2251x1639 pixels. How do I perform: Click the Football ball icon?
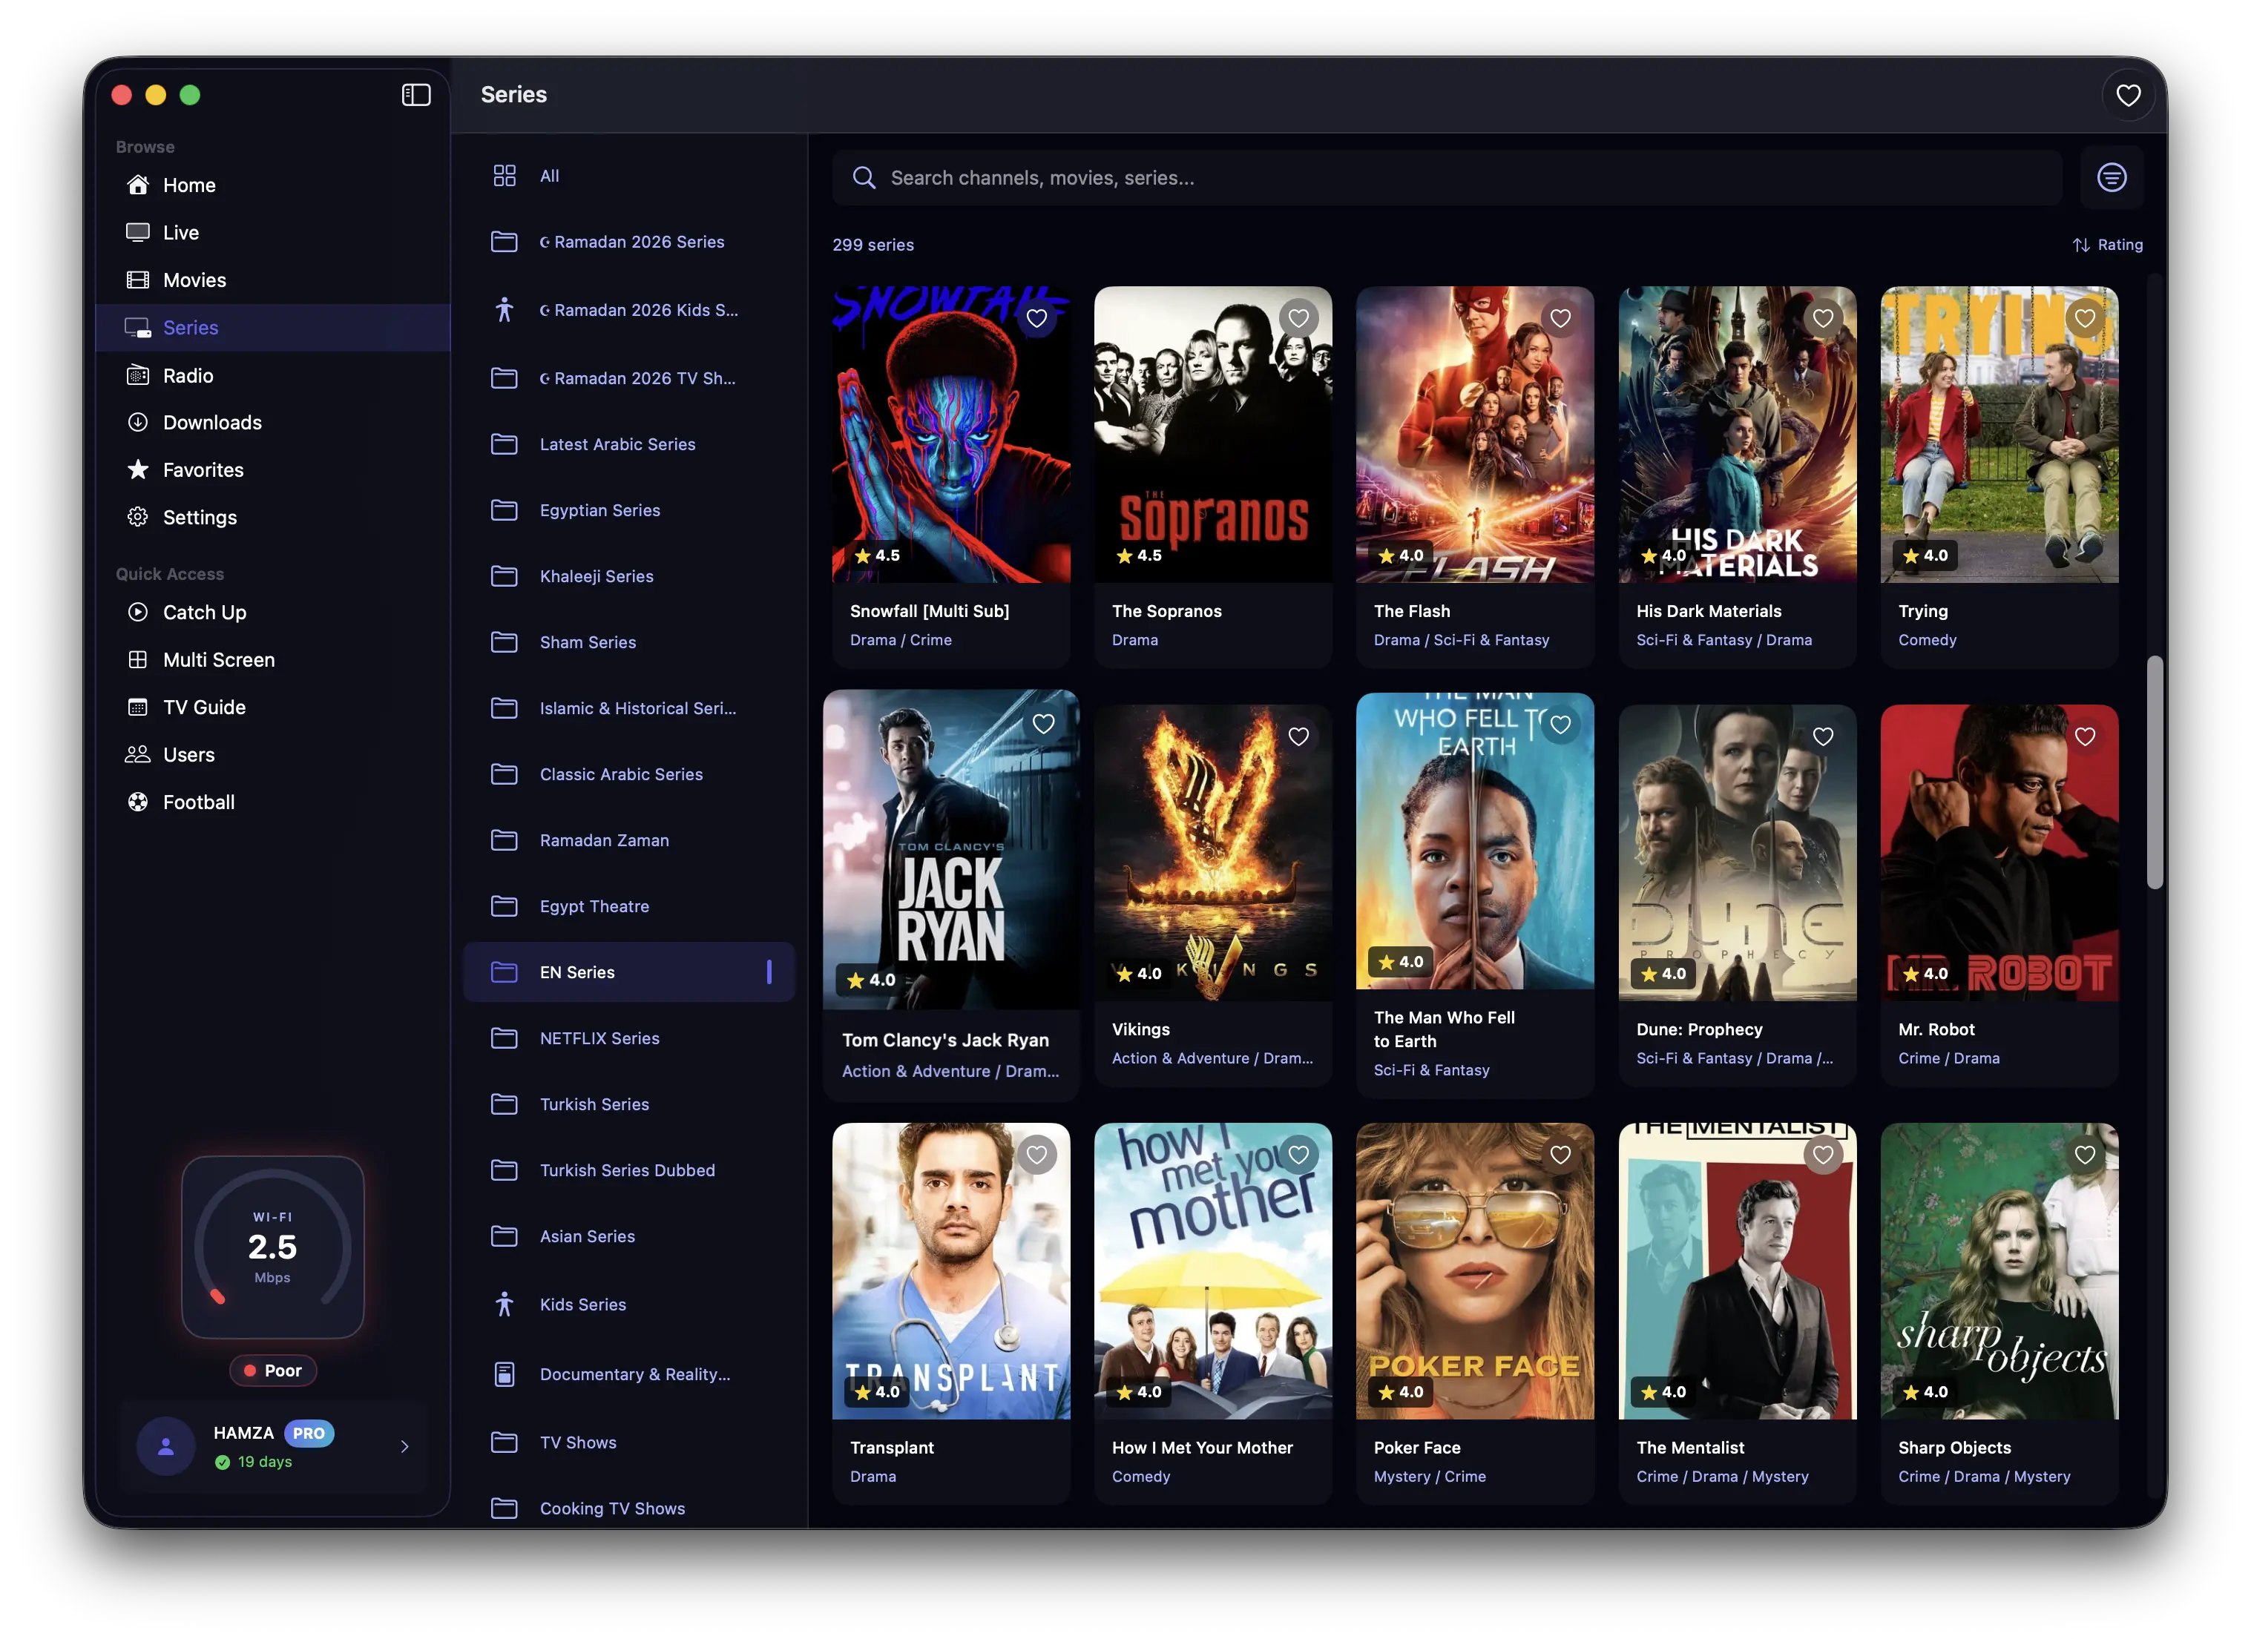tap(138, 802)
